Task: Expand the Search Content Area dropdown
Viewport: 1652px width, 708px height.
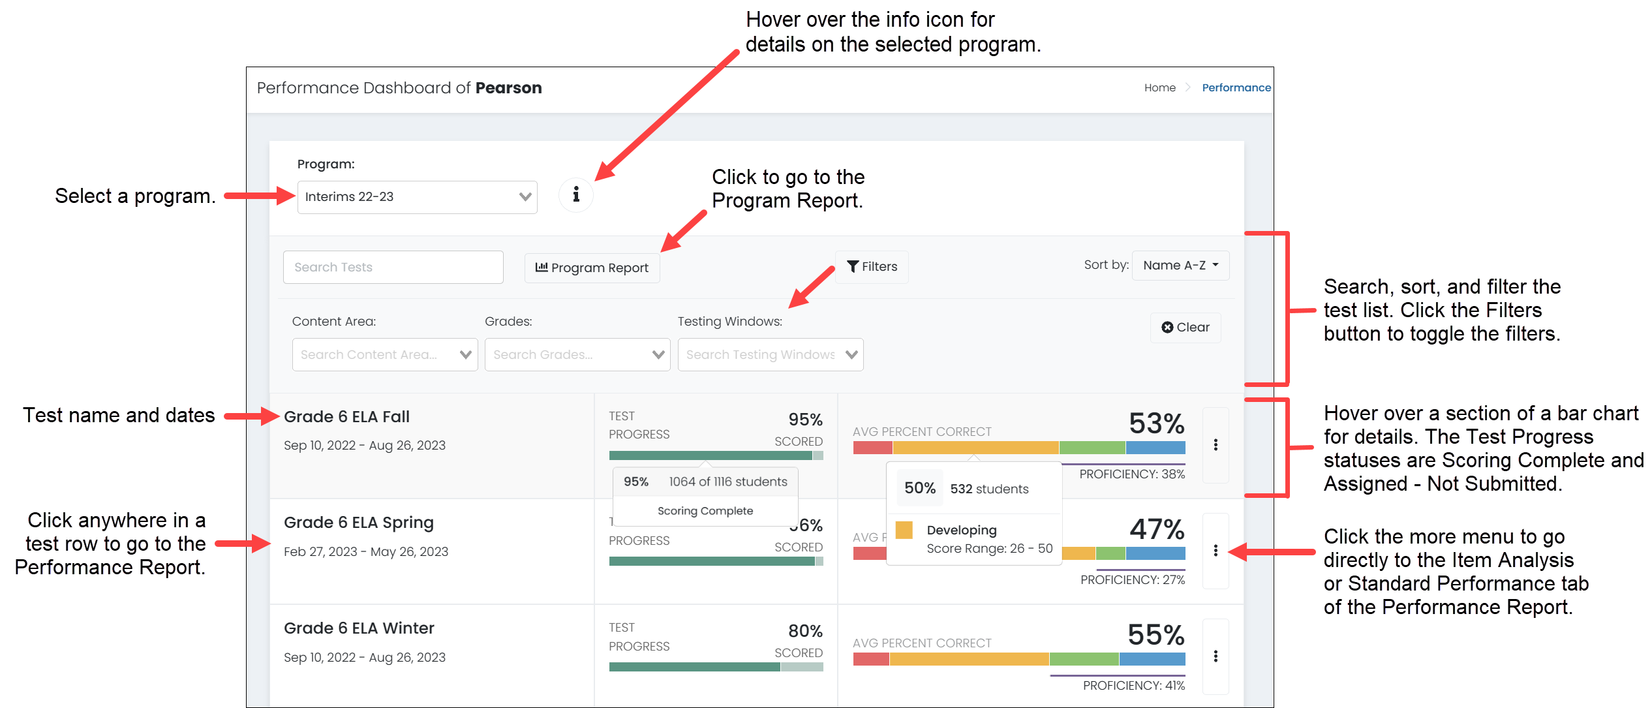Action: (x=384, y=354)
